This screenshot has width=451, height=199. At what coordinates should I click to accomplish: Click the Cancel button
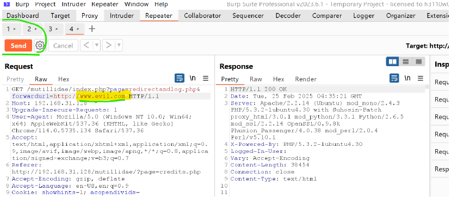click(x=63, y=46)
